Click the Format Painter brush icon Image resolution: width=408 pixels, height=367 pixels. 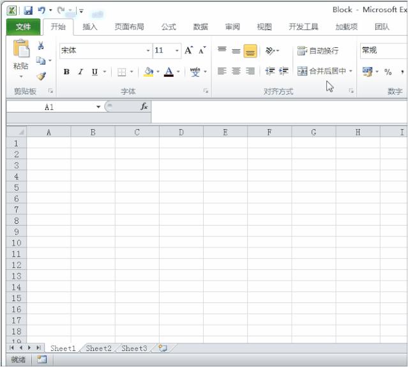[41, 75]
